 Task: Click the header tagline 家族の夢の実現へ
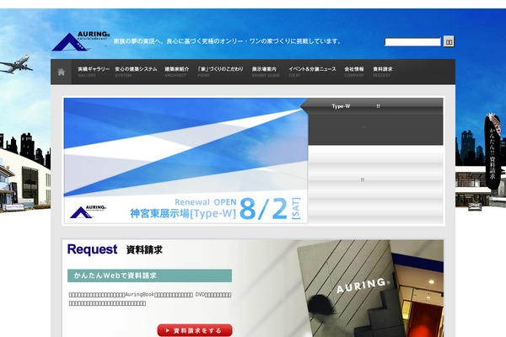point(227,41)
